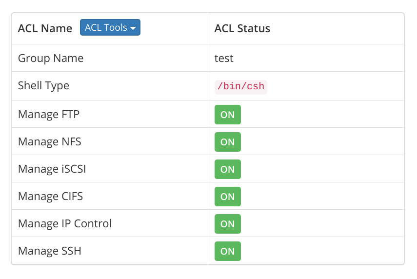Click the Manage IP Control label
Screen dimensions: 417x279
pos(65,224)
